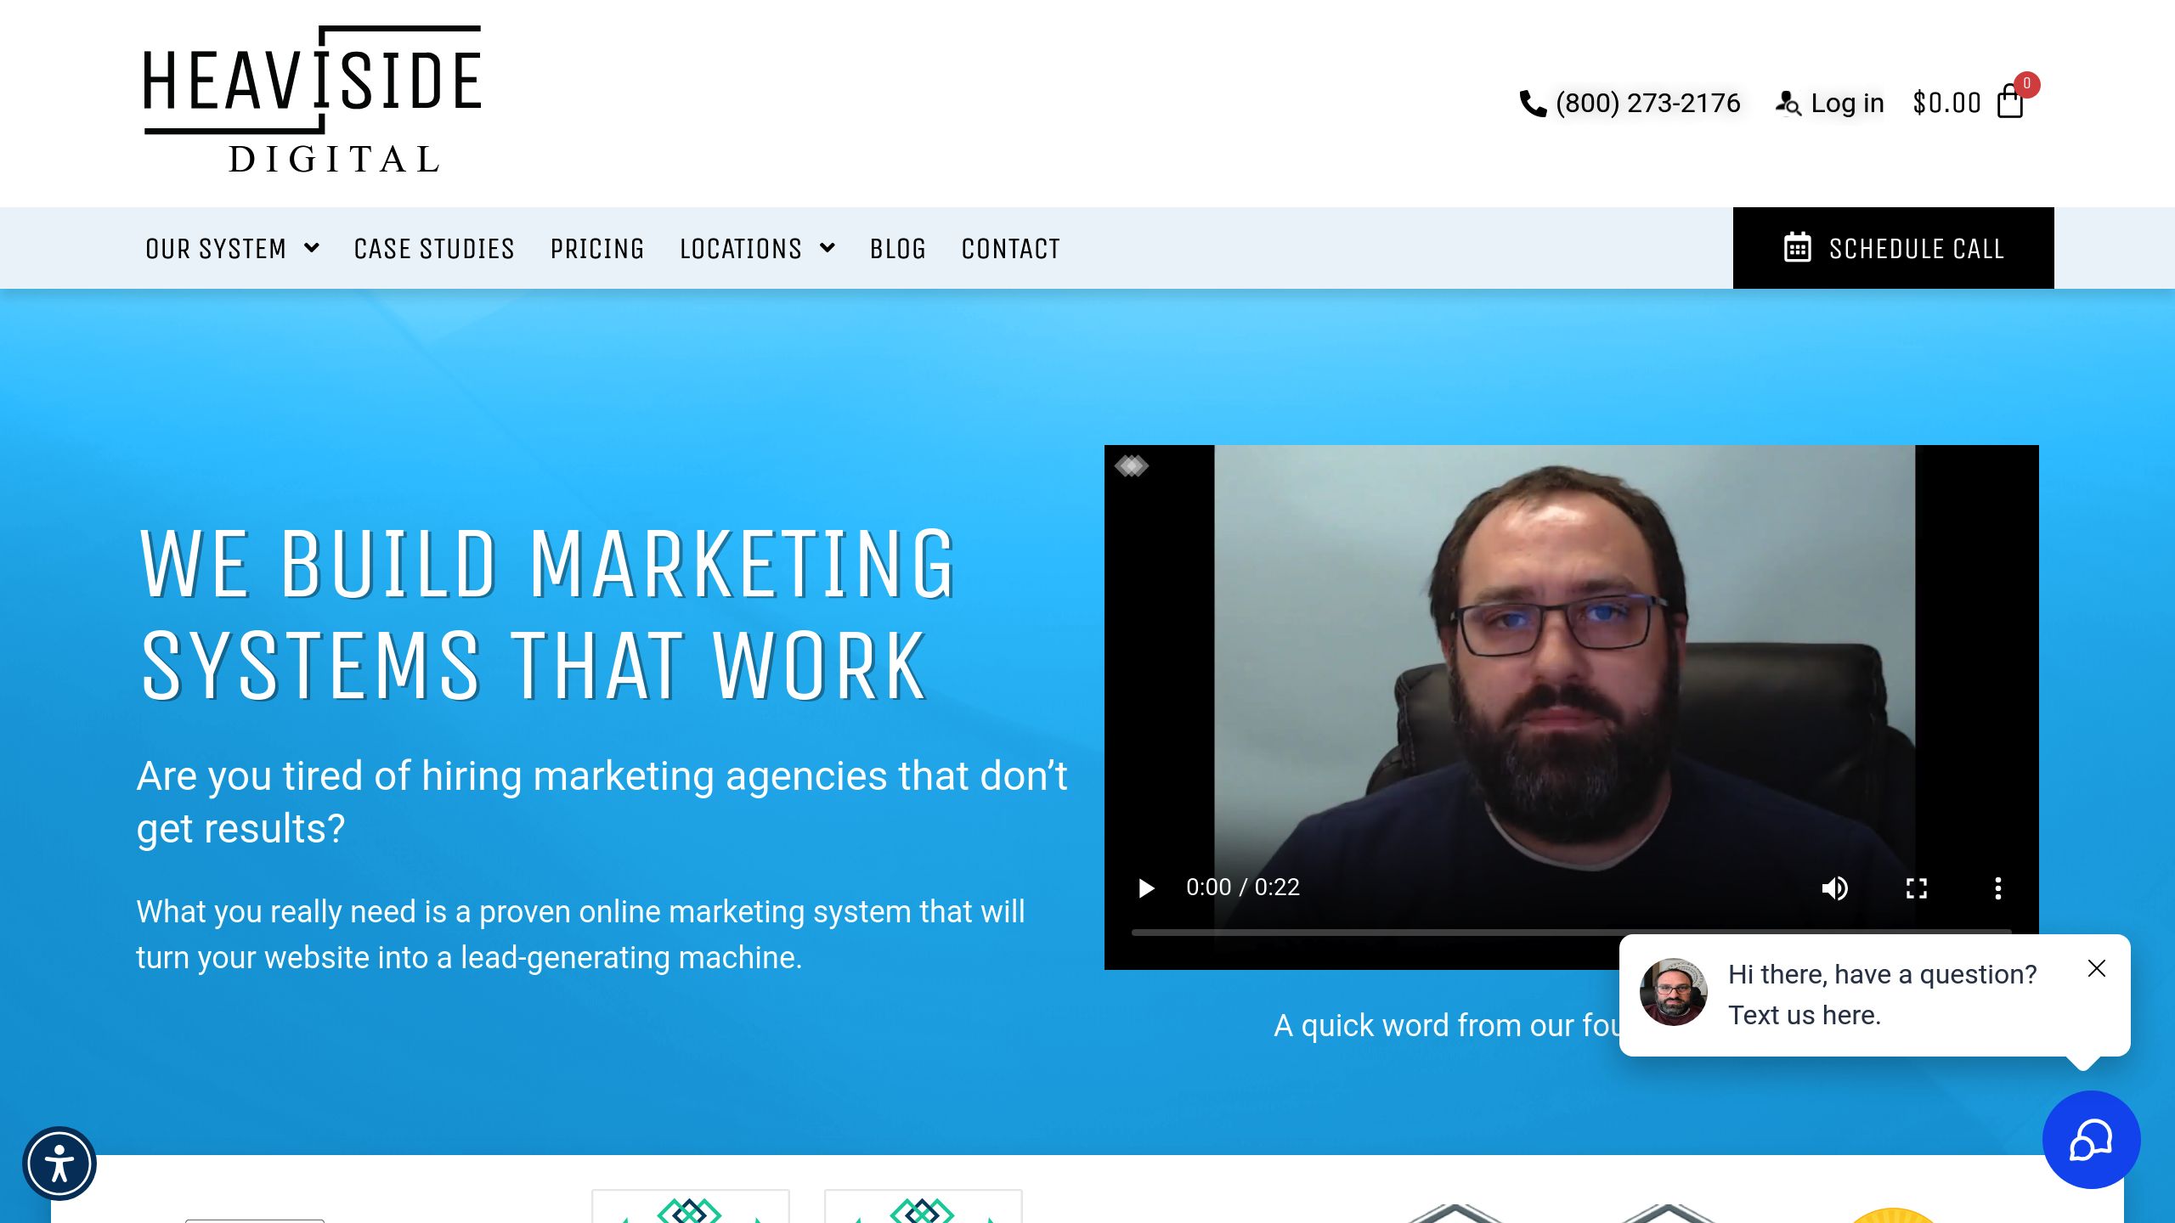Click the Heaviside Digital logo
2175x1223 pixels.
[x=313, y=100]
